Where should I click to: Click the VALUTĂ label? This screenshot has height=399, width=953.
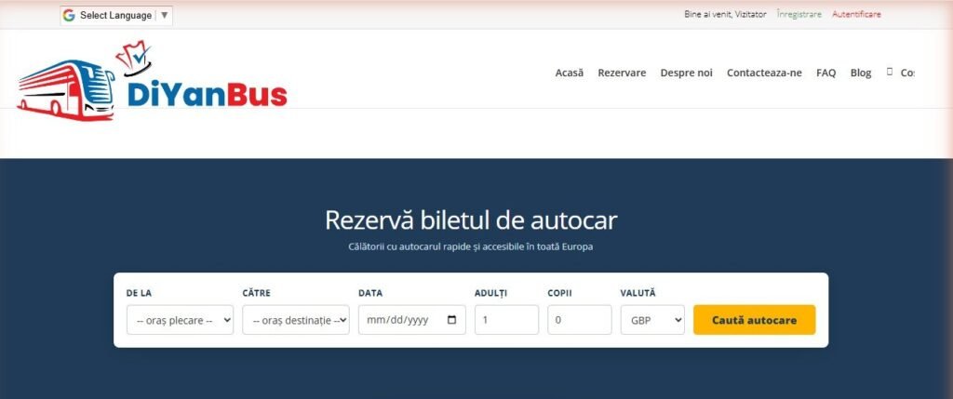(x=638, y=293)
